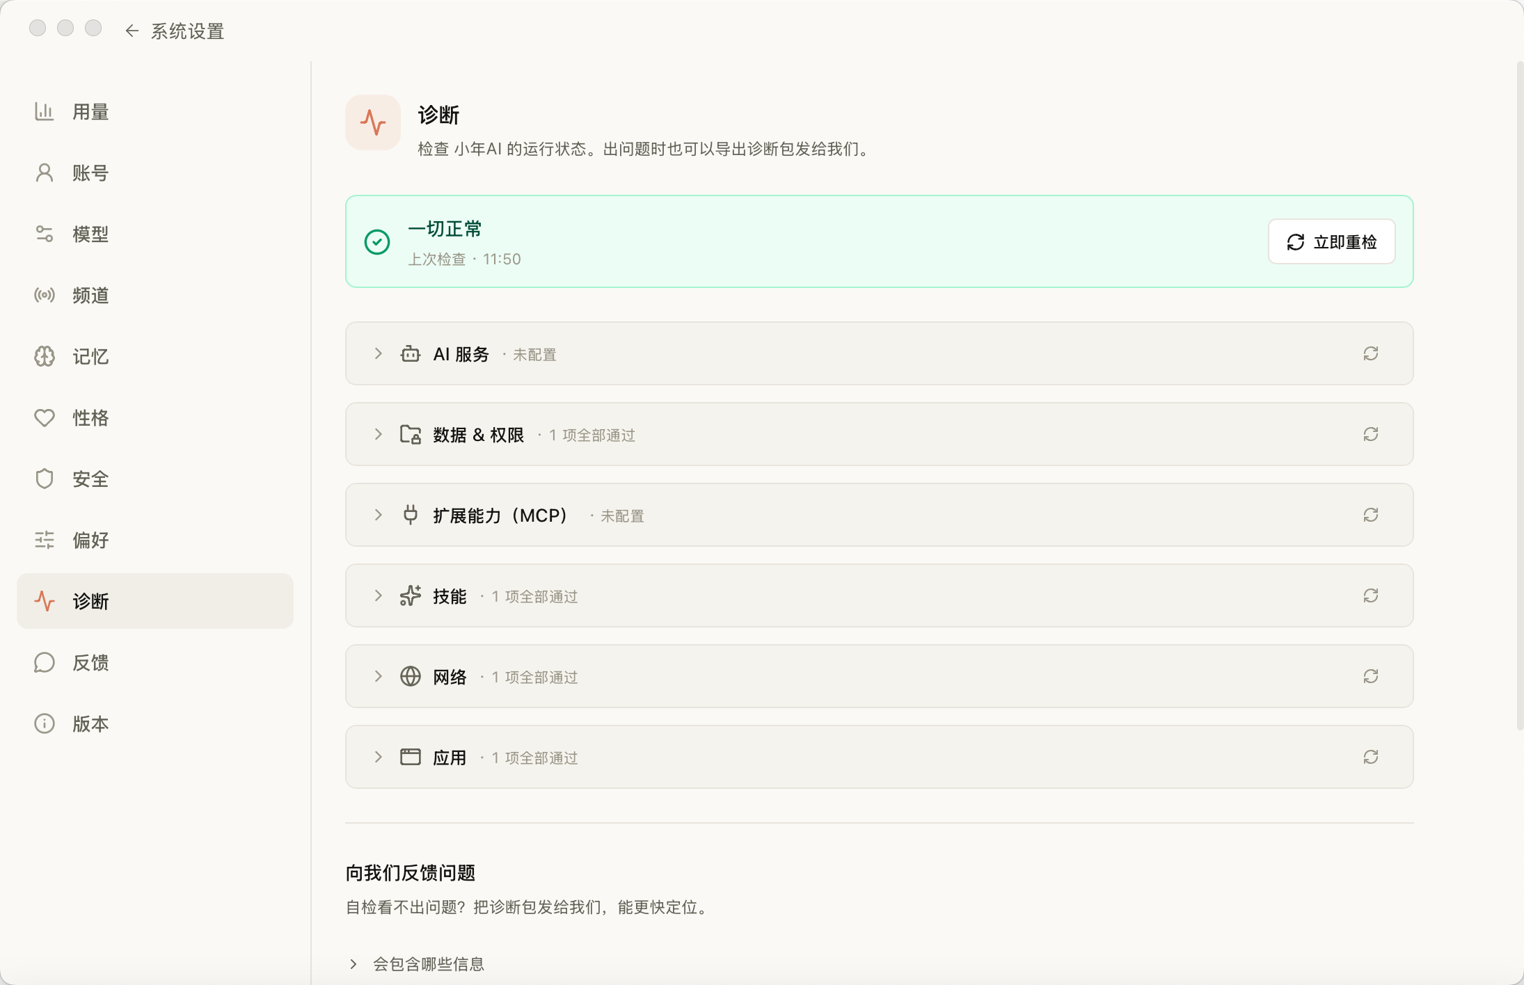This screenshot has width=1524, height=985.
Task: Click the 技能 sparkle icon
Action: (x=411, y=595)
